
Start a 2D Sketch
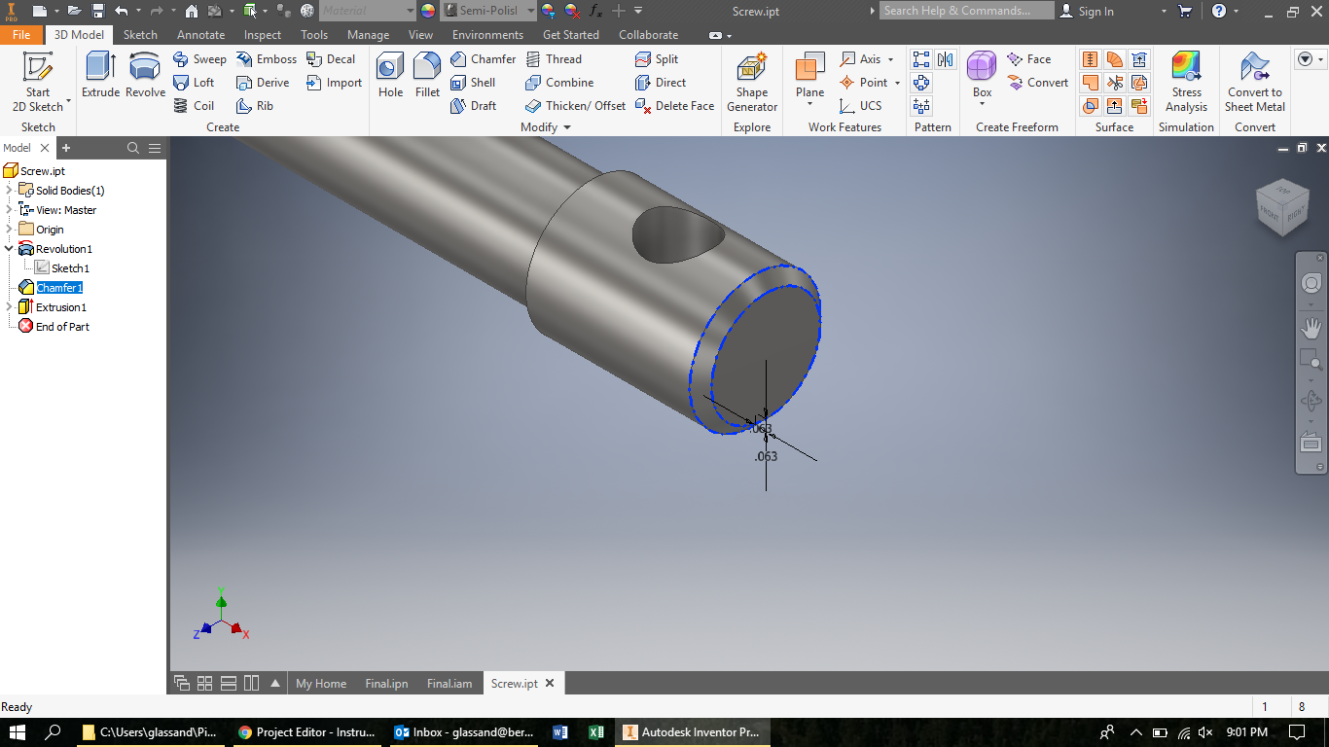pyautogui.click(x=38, y=82)
